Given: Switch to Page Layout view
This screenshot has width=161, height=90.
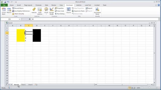Looking at the screenshot, I should tap(132, 88).
